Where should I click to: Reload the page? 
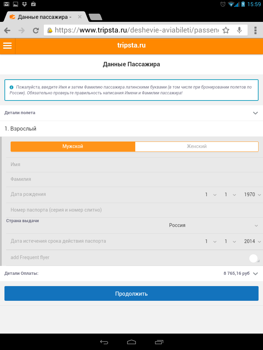pos(36,30)
